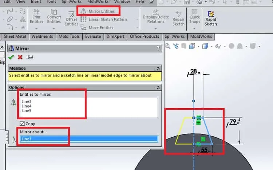
Task: Open Mirror panel help question mark
Action: (x=158, y=48)
